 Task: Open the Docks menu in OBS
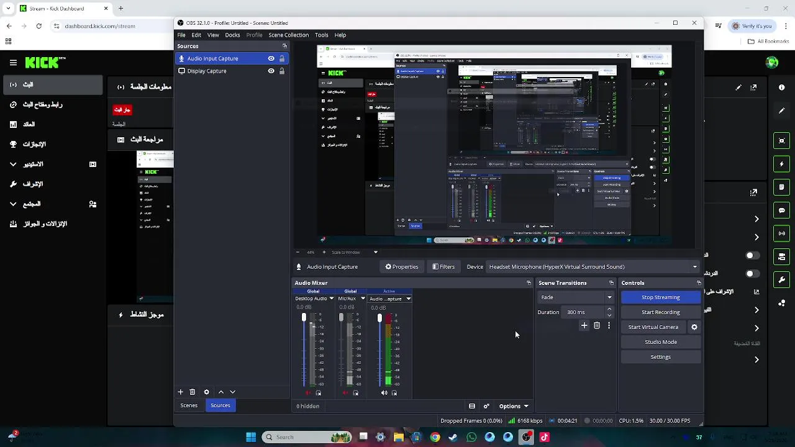tap(232, 35)
